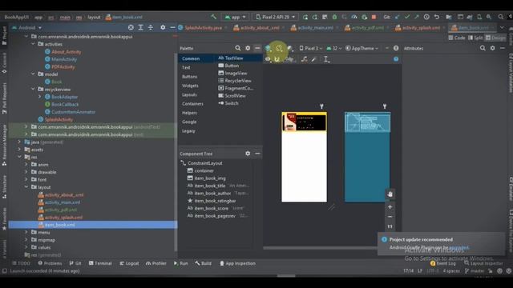This screenshot has height=288, width=513.
Task: Click the red Stop app icon
Action: pos(374,17)
